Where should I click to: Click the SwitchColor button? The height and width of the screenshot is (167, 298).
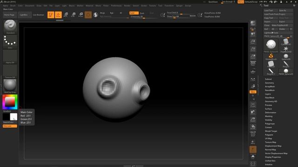coord(8,122)
